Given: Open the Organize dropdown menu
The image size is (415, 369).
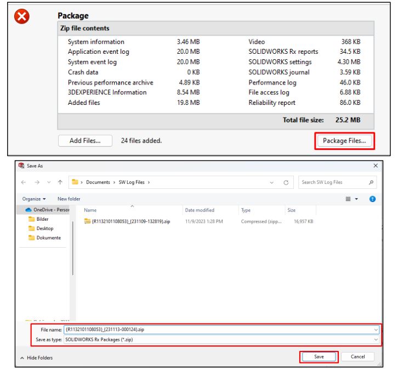Looking at the screenshot, I should [x=34, y=199].
